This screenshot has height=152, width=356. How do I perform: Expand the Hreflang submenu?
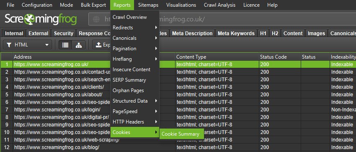point(134,59)
